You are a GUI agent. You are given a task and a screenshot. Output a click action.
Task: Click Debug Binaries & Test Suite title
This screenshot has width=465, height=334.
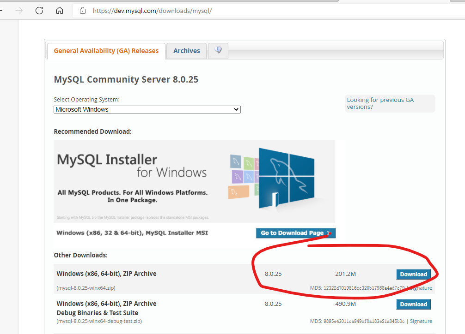97,313
